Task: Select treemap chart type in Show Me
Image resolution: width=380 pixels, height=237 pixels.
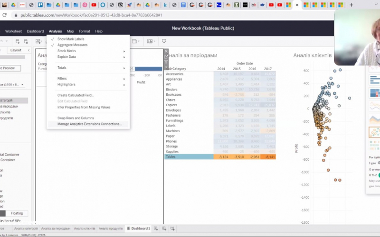Action: (374, 93)
